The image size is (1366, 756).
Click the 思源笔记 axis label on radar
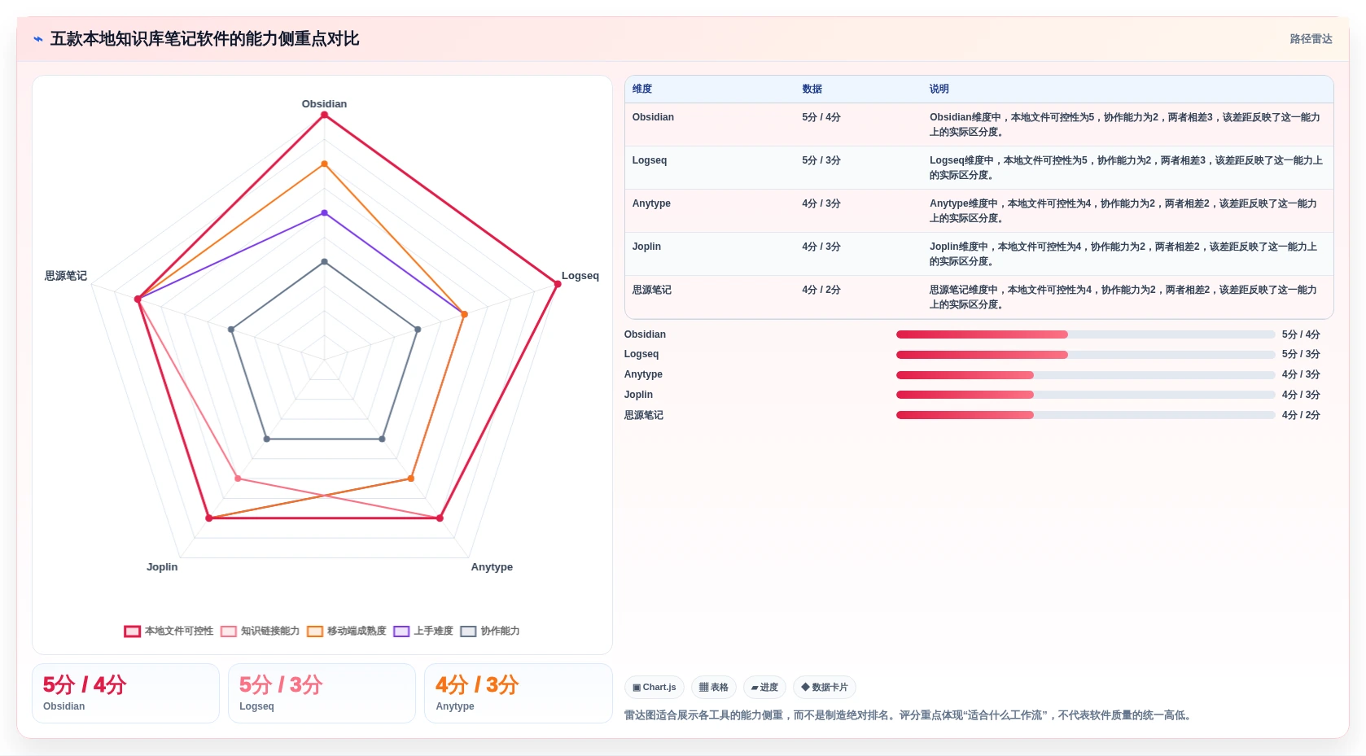tap(66, 276)
